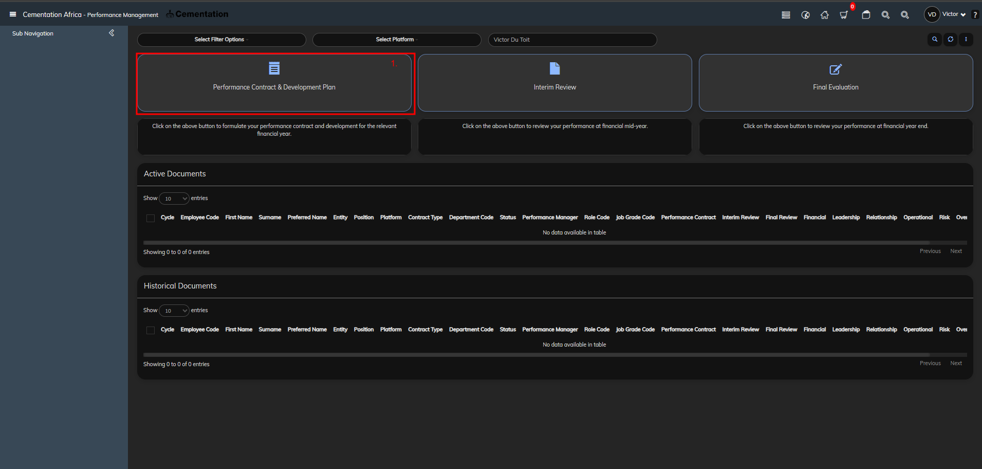The image size is (982, 469).
Task: Open the shopping cart icon
Action: (x=844, y=15)
